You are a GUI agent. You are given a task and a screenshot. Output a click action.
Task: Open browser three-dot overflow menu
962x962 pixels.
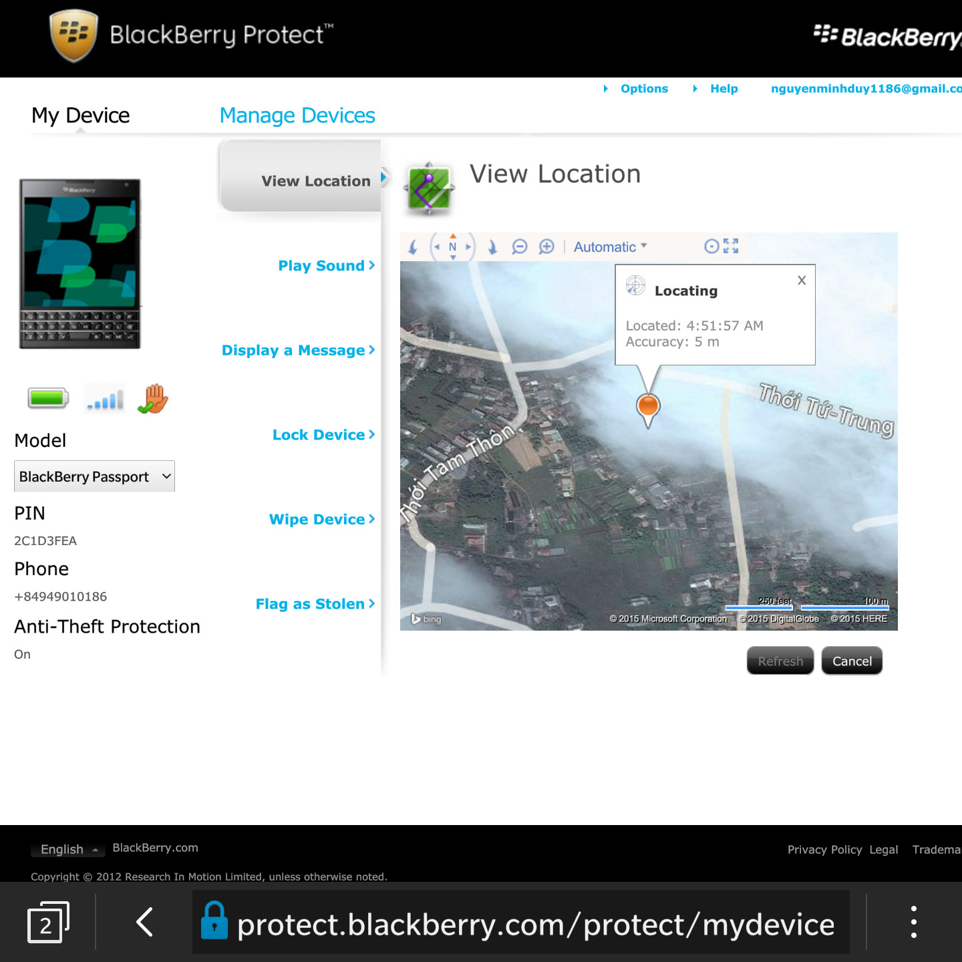[x=913, y=922]
